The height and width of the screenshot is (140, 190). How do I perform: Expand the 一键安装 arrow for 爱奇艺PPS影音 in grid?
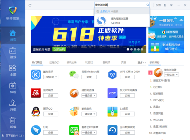(94, 132)
